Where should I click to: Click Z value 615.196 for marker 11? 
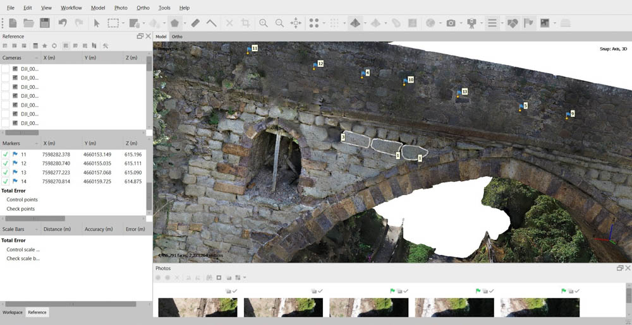pos(133,155)
